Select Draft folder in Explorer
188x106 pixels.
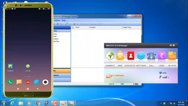(55, 37)
